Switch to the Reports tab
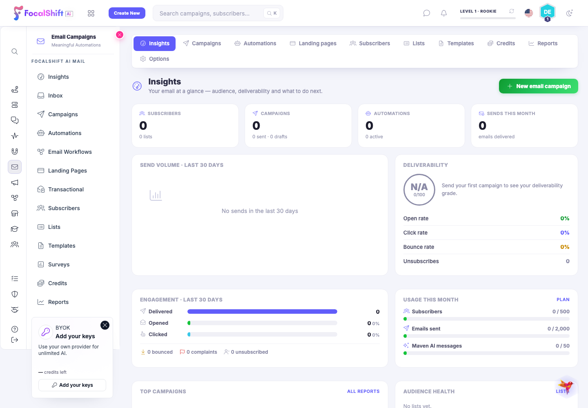The height and width of the screenshot is (408, 588). [x=543, y=43]
